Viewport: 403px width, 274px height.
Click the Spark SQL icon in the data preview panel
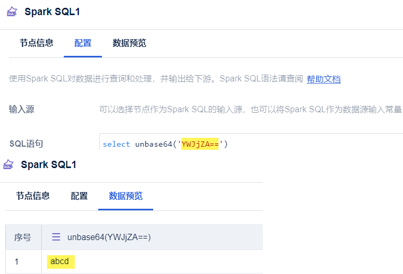pos(8,164)
